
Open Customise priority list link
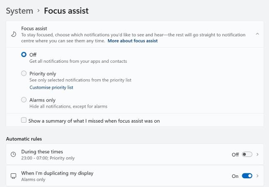point(51,87)
